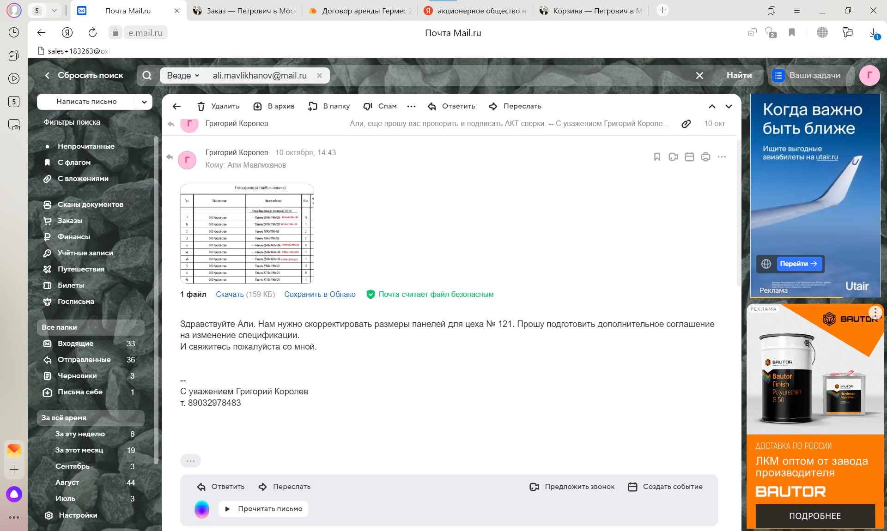Open the account avatar with letter Г
The height and width of the screenshot is (531, 887).
coord(869,75)
